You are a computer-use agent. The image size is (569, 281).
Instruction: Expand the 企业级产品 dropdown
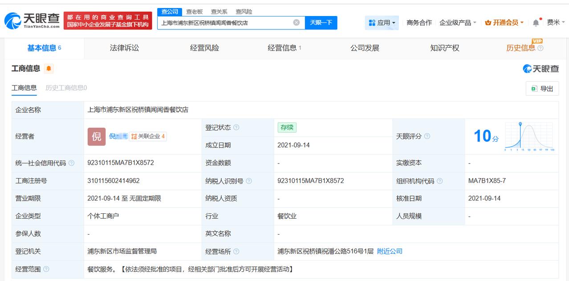pyautogui.click(x=458, y=23)
